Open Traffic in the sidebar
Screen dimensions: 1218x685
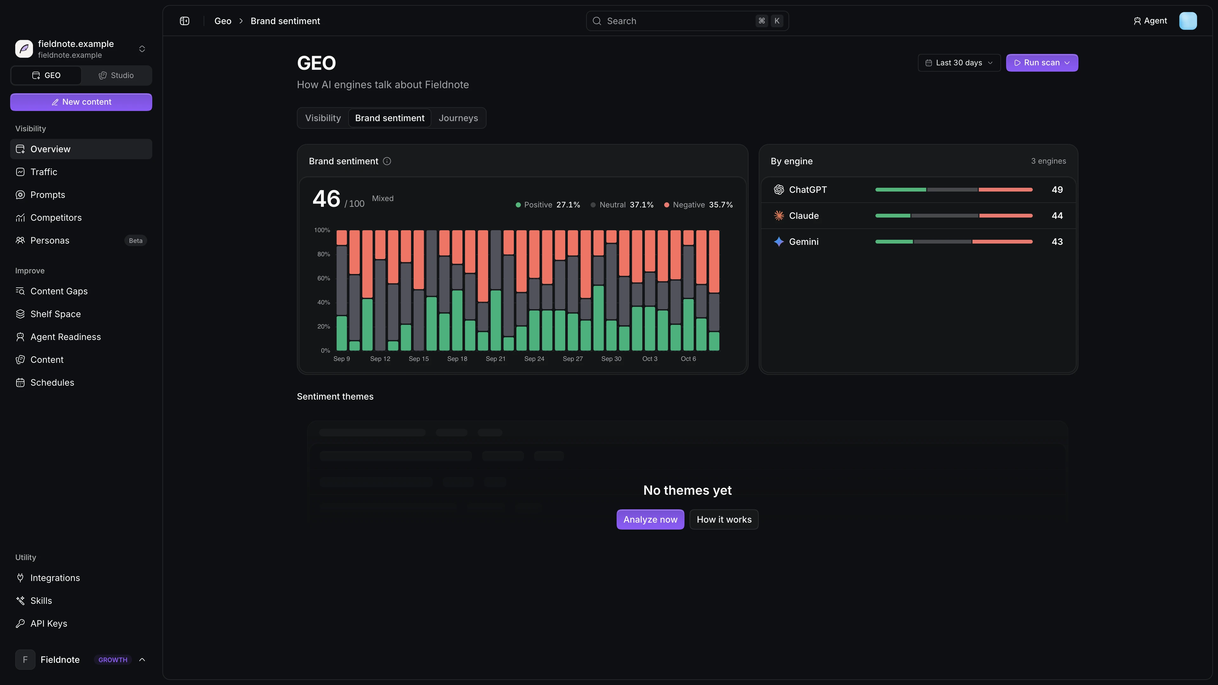(x=81, y=172)
